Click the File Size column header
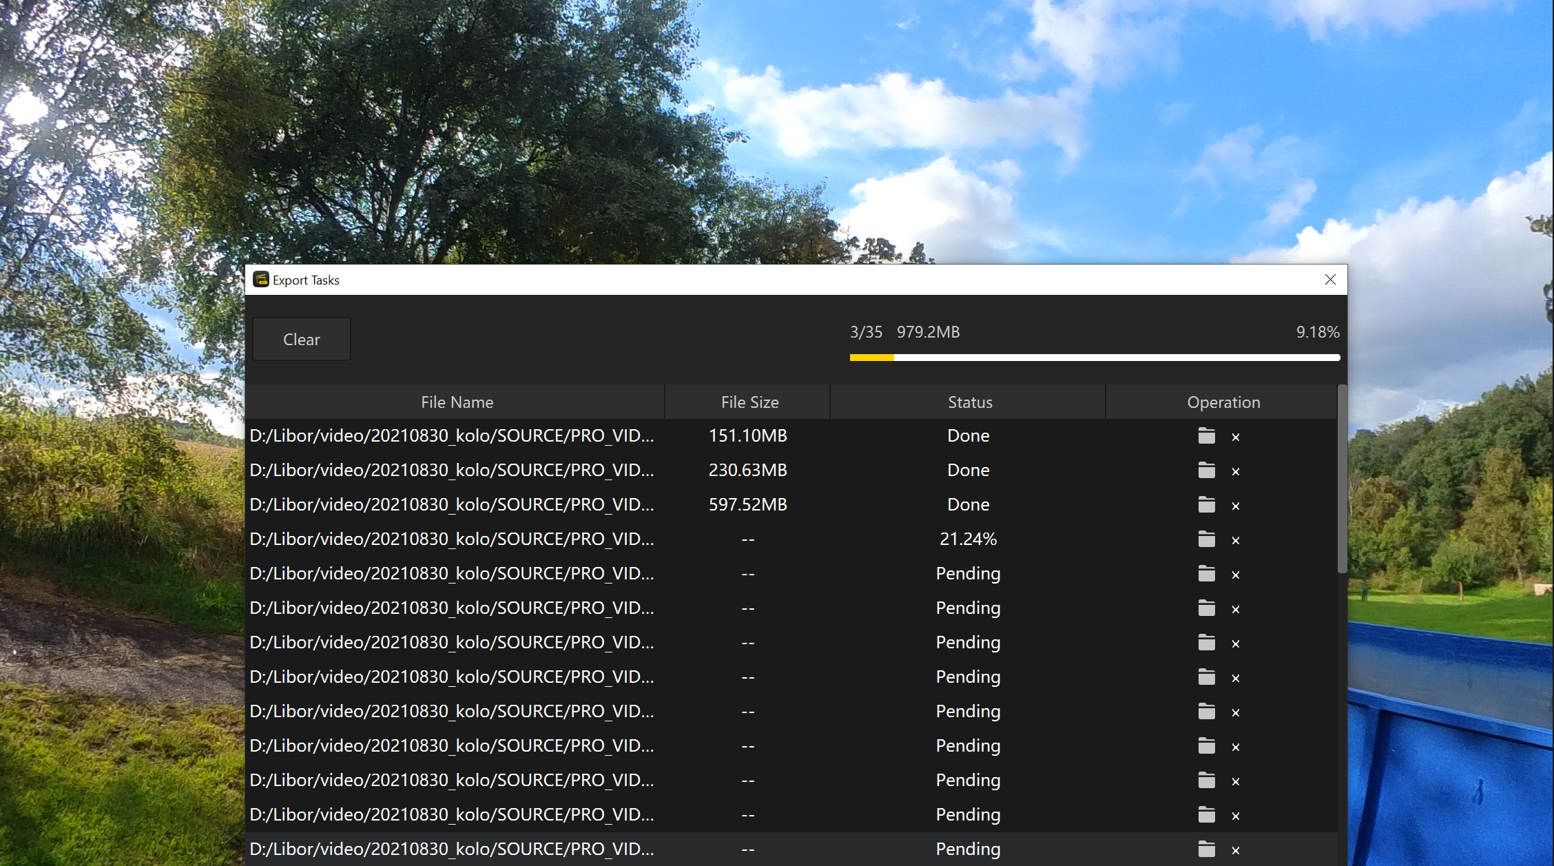 pos(749,402)
